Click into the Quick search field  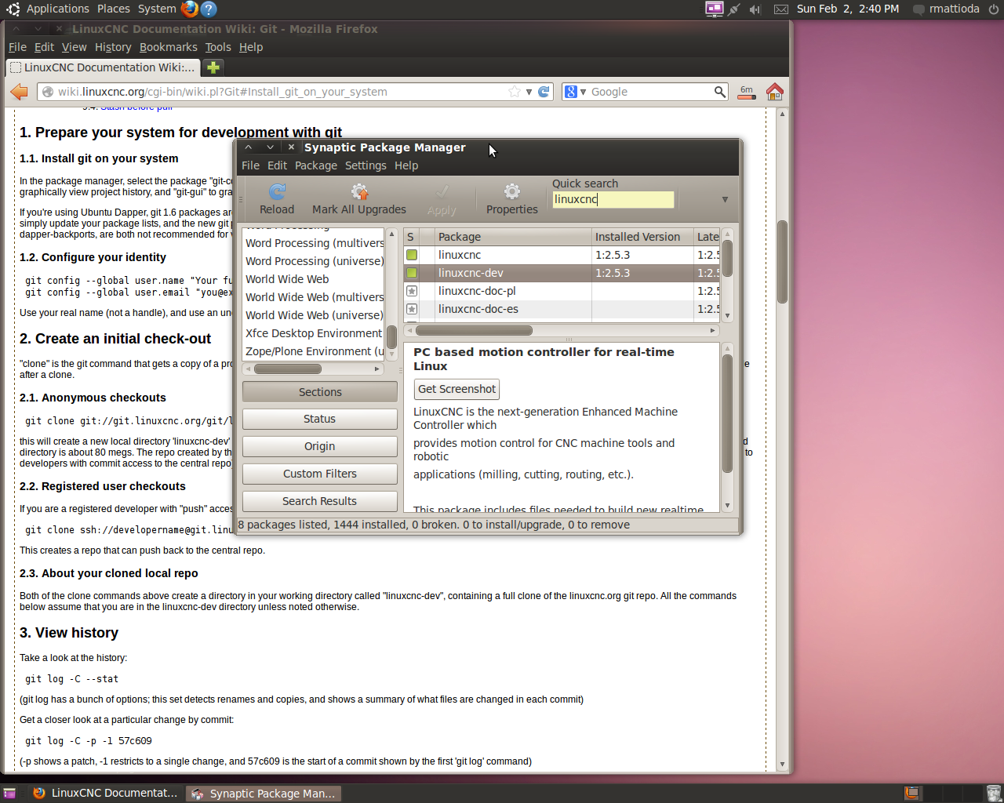(613, 199)
